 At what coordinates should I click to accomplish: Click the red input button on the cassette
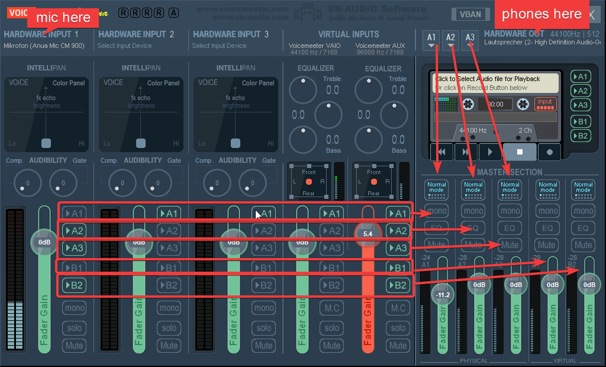[545, 104]
